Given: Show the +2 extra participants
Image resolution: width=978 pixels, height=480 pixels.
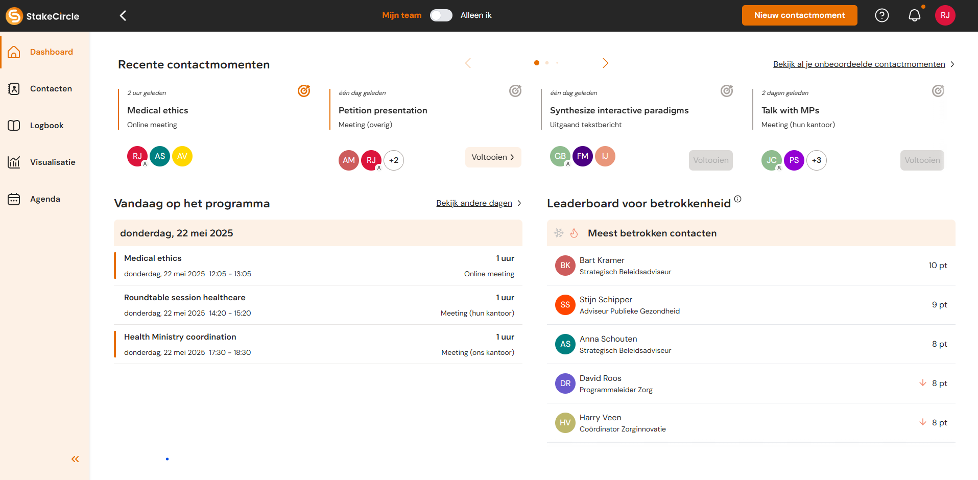Looking at the screenshot, I should click(394, 160).
